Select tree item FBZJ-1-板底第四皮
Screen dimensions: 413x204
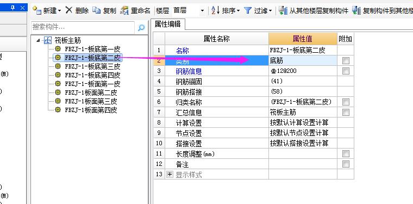pyautogui.click(x=92, y=75)
